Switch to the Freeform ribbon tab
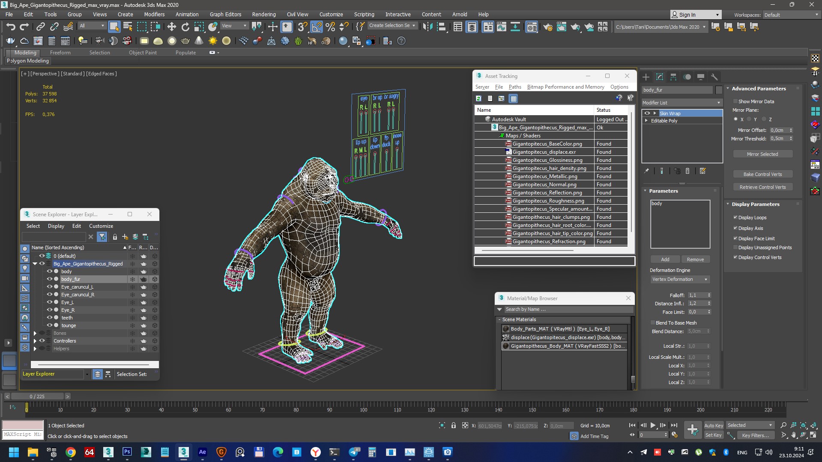822x462 pixels. [60, 53]
